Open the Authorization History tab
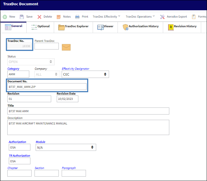Screen dimensions: 207x181 tap(140, 27)
